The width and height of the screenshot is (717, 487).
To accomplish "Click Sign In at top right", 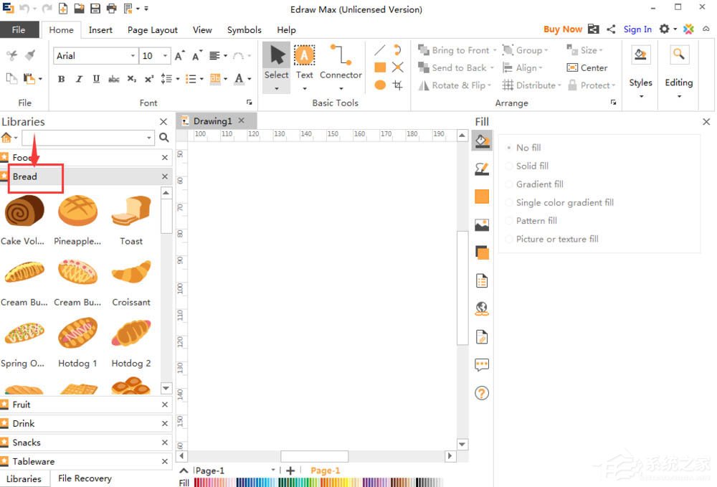I will pyautogui.click(x=637, y=29).
